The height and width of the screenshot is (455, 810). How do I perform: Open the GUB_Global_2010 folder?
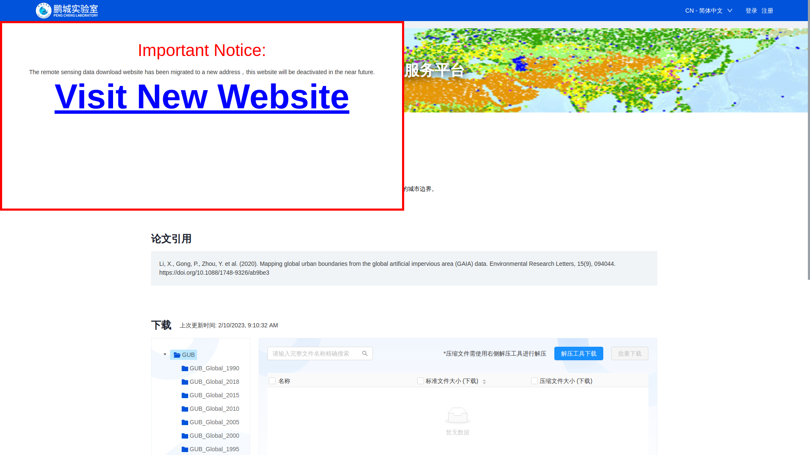point(211,409)
